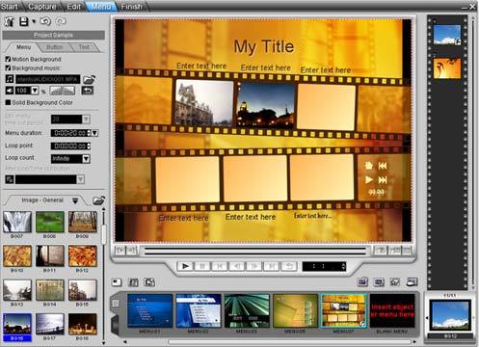This screenshot has width=479, height=347.
Task: Click the go-to-end button in navigation controls
Action: coord(272,266)
